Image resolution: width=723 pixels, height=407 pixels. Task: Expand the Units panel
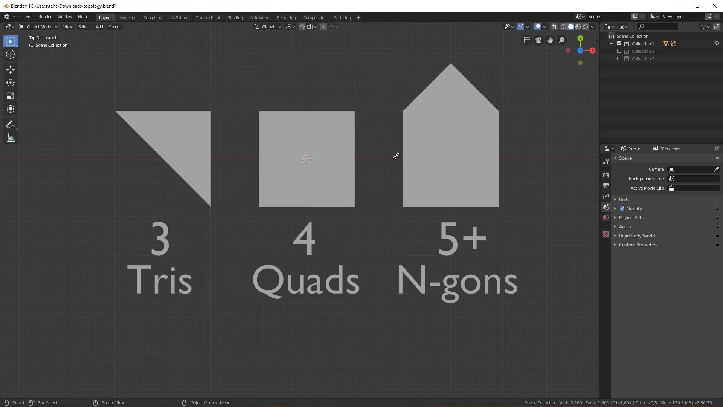624,199
